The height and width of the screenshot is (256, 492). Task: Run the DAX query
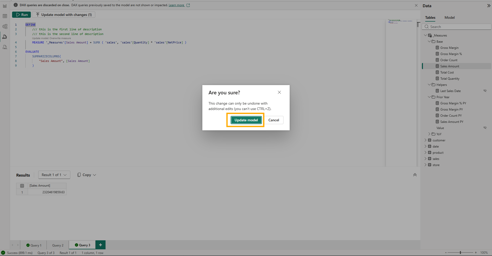click(22, 15)
